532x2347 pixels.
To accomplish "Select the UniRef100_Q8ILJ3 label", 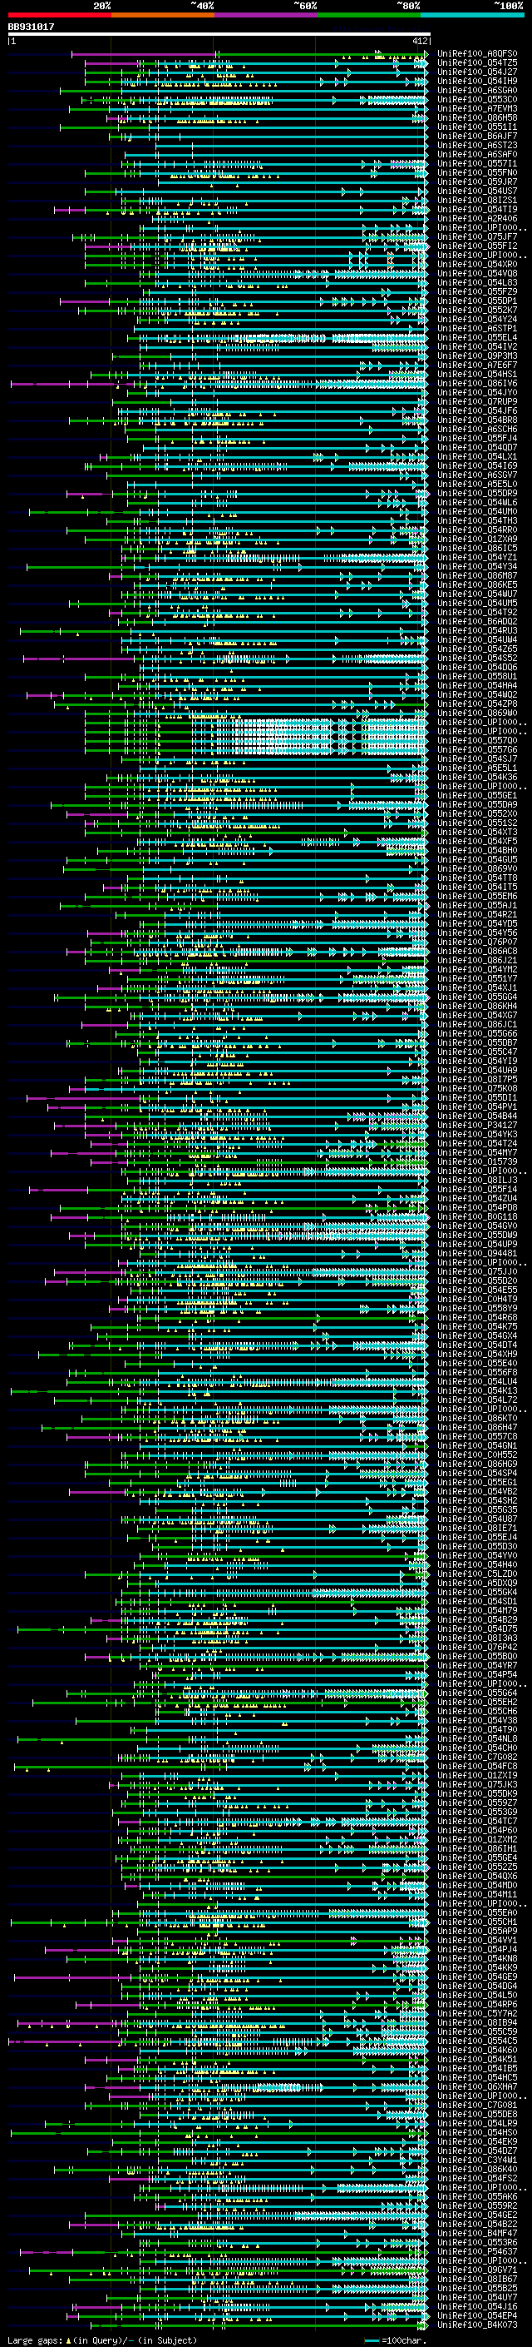I will [x=477, y=1179].
